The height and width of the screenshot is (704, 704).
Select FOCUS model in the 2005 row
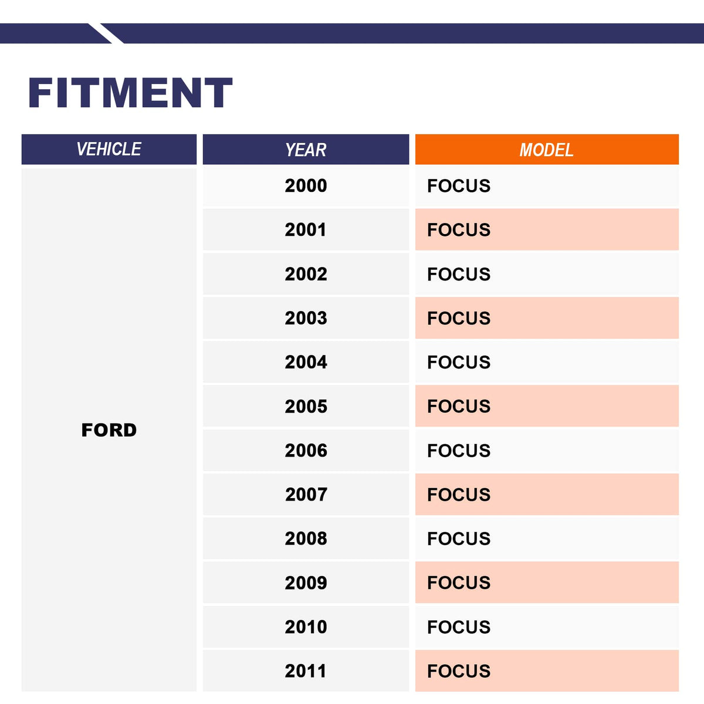point(459,406)
